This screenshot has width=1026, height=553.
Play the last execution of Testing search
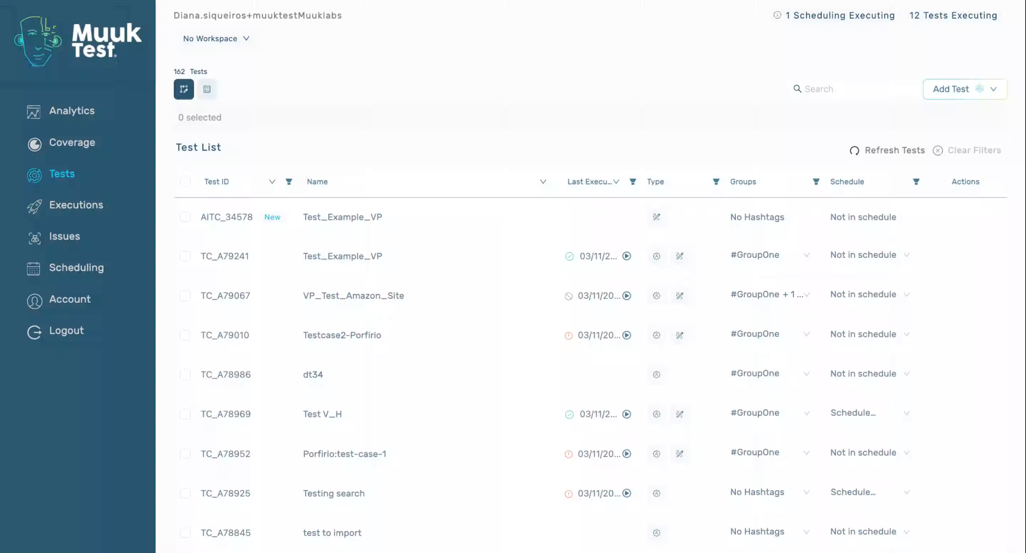(x=627, y=493)
